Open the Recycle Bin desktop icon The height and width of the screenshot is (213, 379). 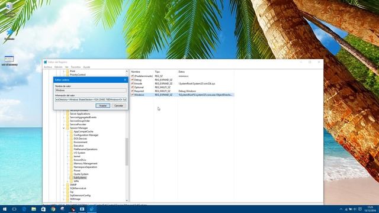[9, 9]
